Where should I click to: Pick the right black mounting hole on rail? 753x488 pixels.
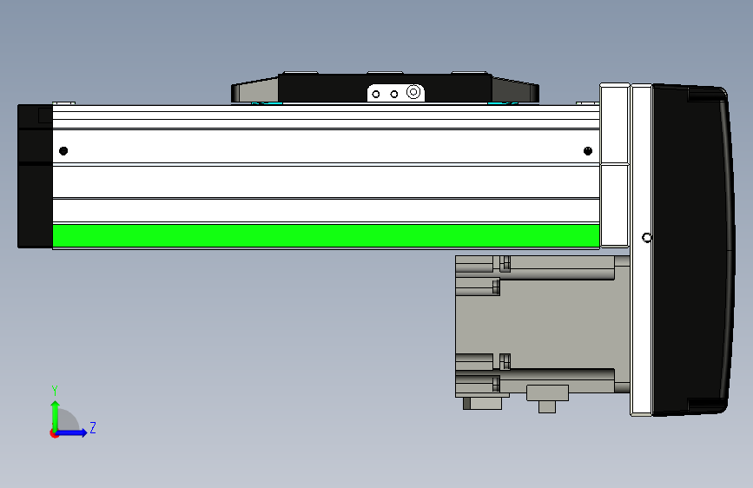tap(588, 151)
